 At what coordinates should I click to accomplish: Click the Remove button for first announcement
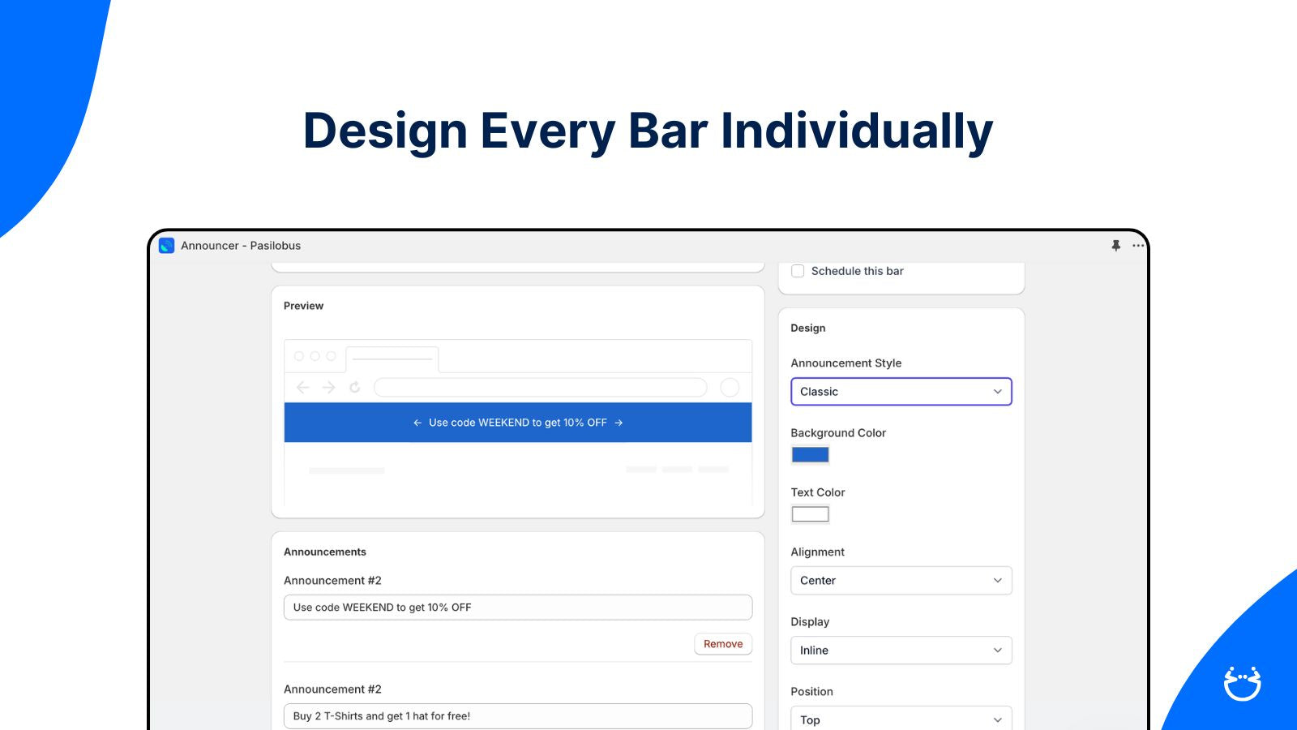click(723, 644)
